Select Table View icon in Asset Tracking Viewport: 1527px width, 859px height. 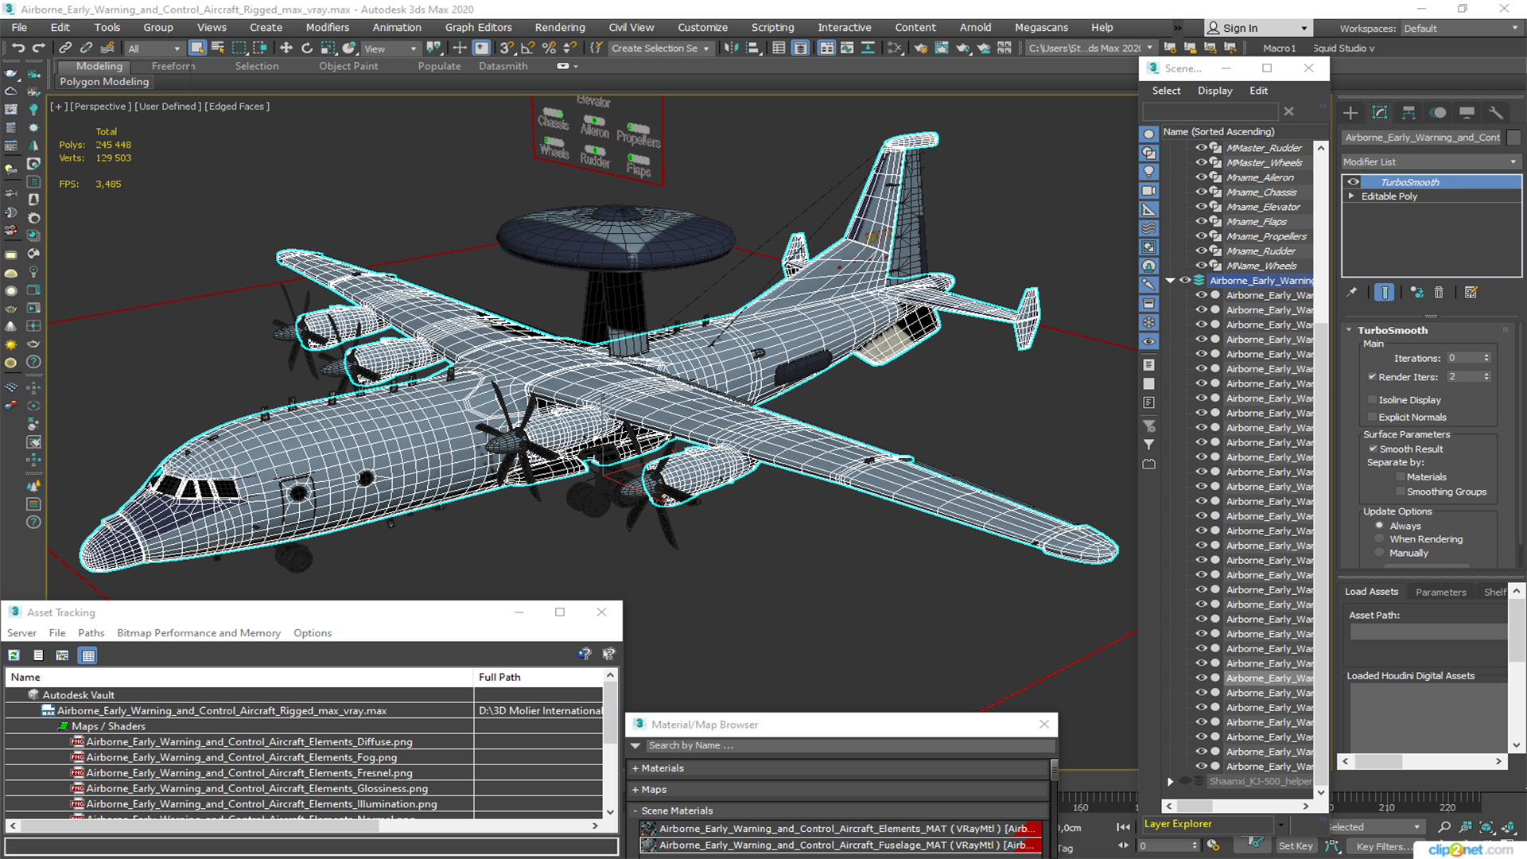(x=88, y=655)
